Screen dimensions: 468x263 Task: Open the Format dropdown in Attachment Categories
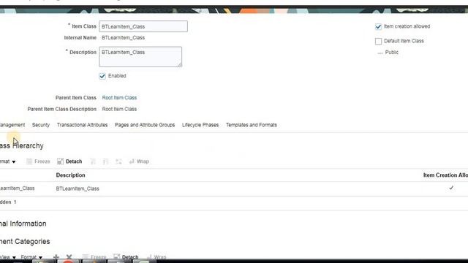31,256
